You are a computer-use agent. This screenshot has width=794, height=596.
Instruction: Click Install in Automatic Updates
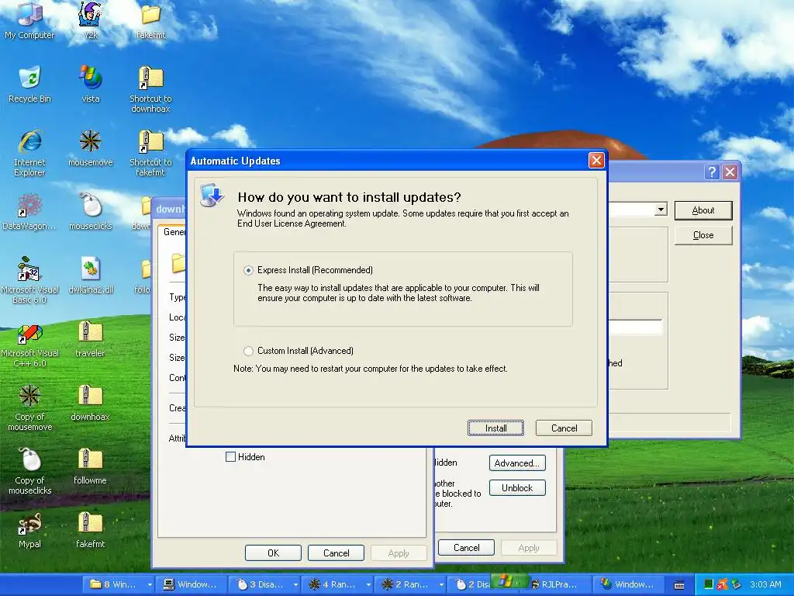tap(495, 428)
